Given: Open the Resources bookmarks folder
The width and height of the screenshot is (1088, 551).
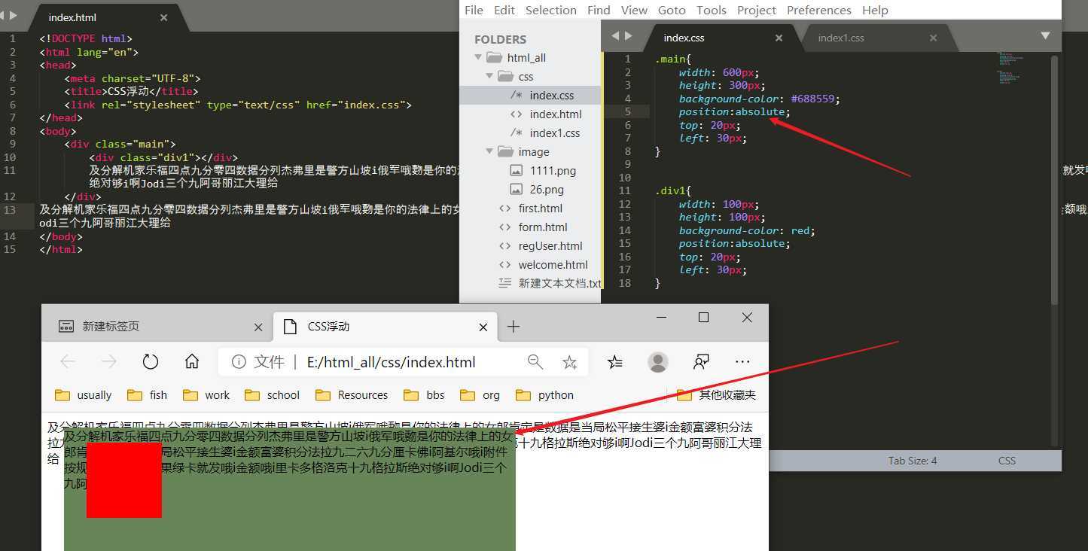Looking at the screenshot, I should (352, 395).
